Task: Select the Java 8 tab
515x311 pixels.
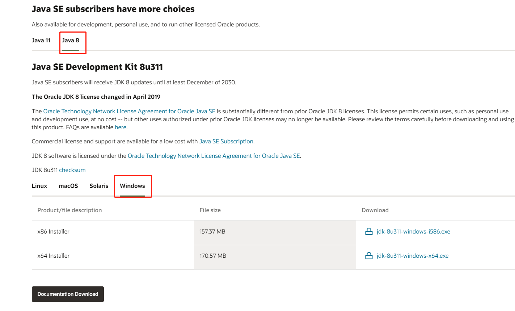Action: click(71, 41)
